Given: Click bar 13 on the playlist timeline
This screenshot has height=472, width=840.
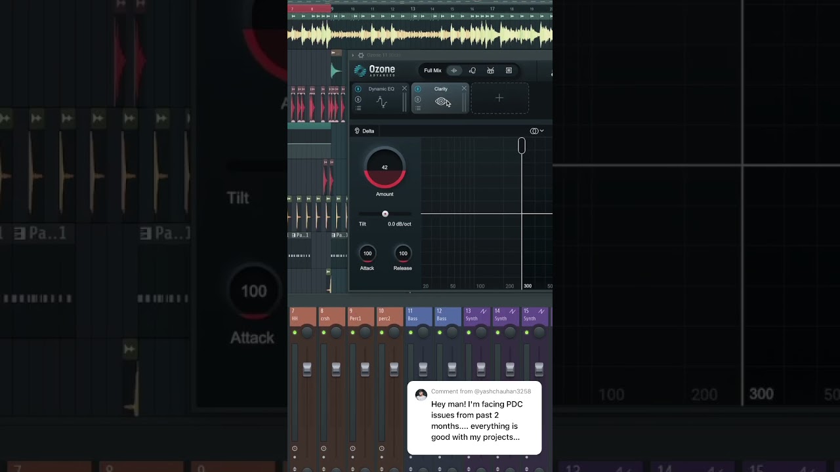Looking at the screenshot, I should (x=413, y=9).
